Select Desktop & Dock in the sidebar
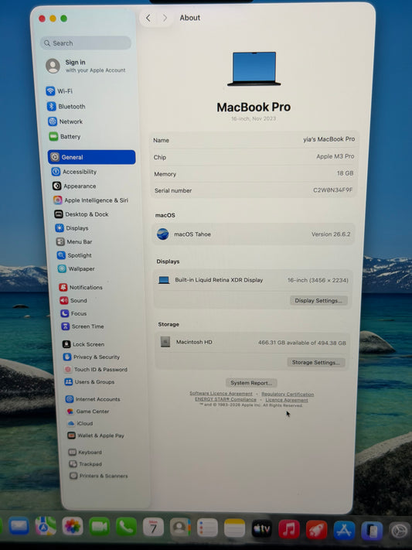The image size is (412, 550). point(82,214)
